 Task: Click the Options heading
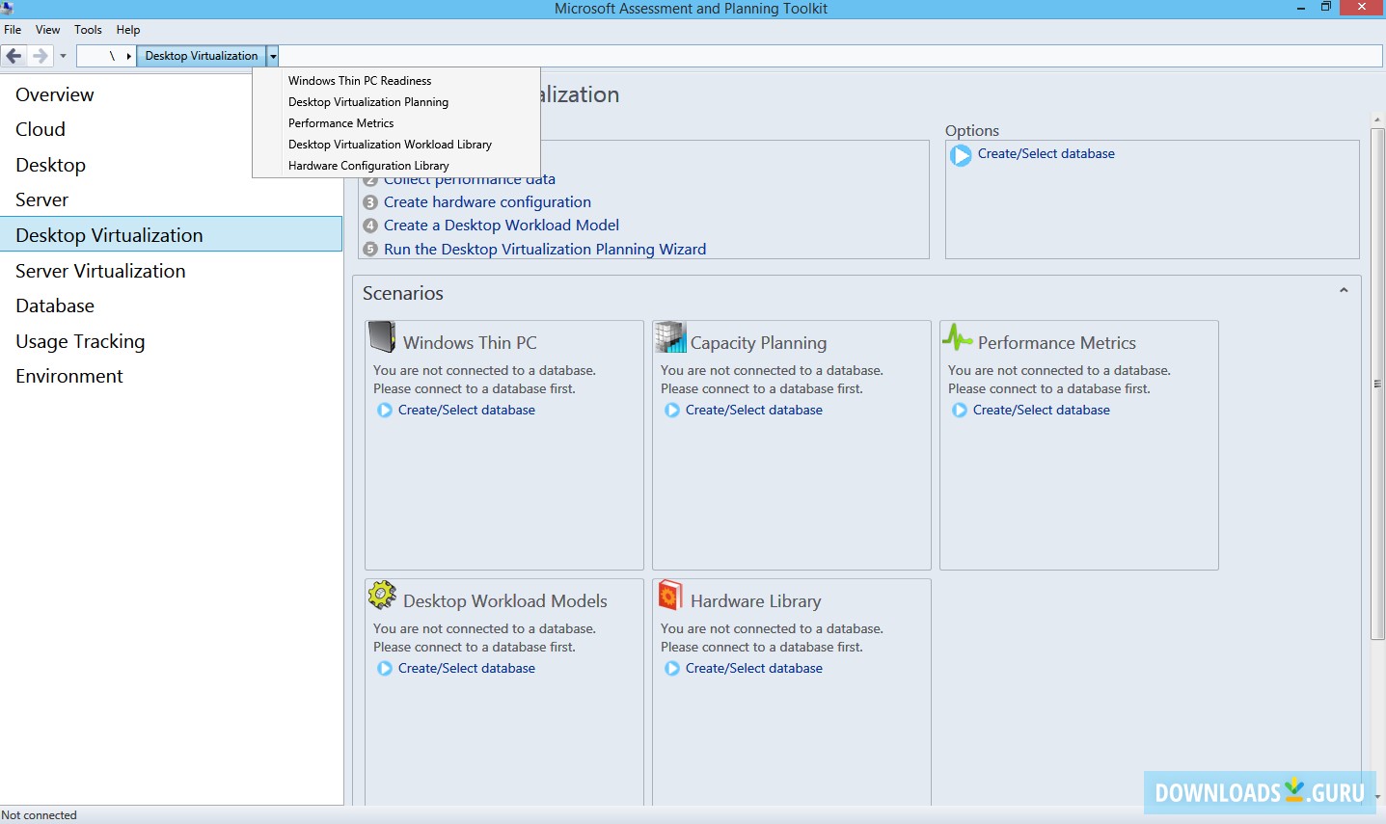(972, 131)
